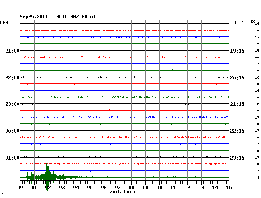
Task: Click minute axis tick label 08
Action: pos(131,188)
